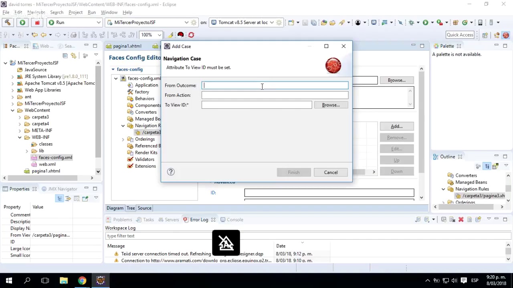Image resolution: width=513 pixels, height=288 pixels.
Task: Click the build hammer icon in launch toolbar
Action: pyautogui.click(x=8, y=22)
